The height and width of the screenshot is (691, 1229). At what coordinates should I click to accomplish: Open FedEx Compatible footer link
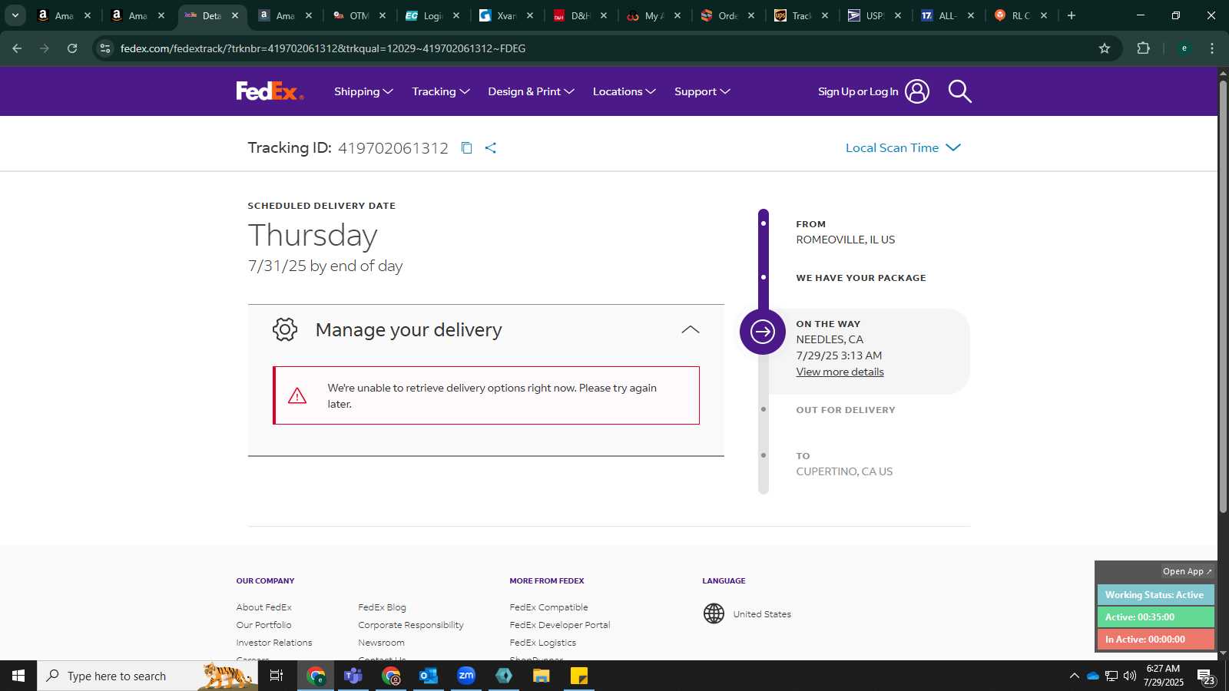548,607
